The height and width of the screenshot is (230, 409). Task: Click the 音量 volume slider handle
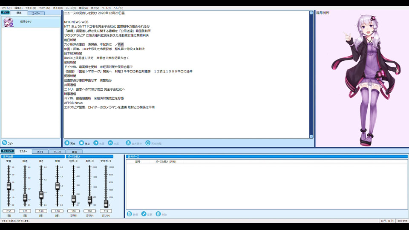click(x=9, y=186)
